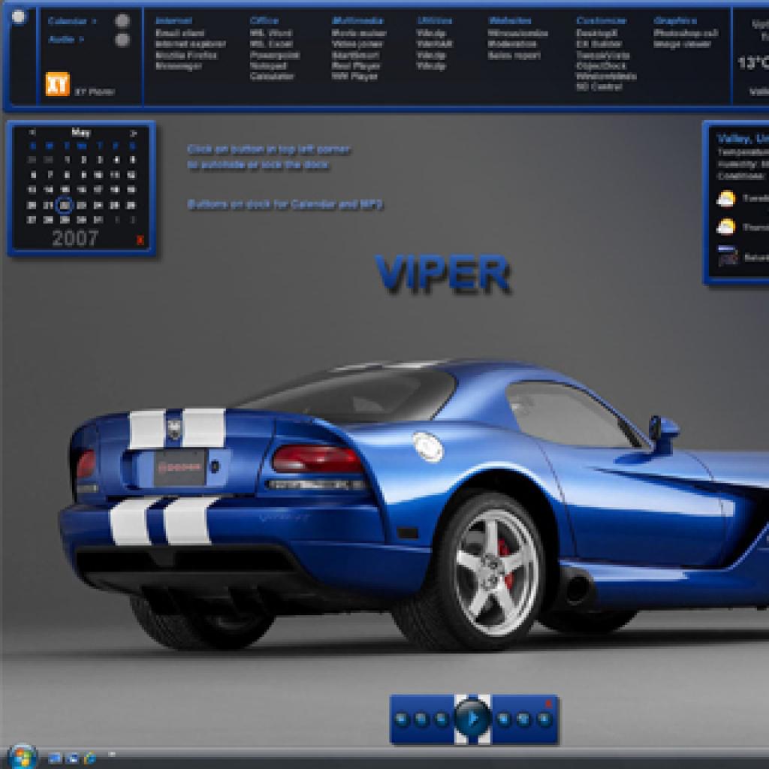The image size is (769, 769).
Task: Close the calendar widget with red X
Action: 140,240
